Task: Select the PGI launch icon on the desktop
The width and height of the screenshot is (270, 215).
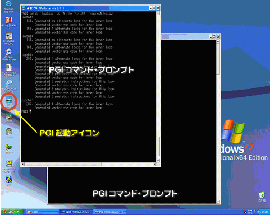Action: coord(9,102)
